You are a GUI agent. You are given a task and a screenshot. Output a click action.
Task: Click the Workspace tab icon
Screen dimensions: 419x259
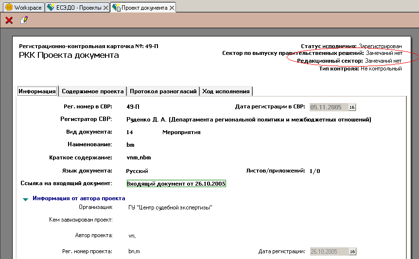9,7
